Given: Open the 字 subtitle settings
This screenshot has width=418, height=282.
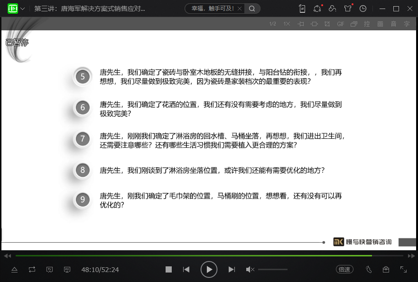Looking at the screenshot, I should click(407, 24).
